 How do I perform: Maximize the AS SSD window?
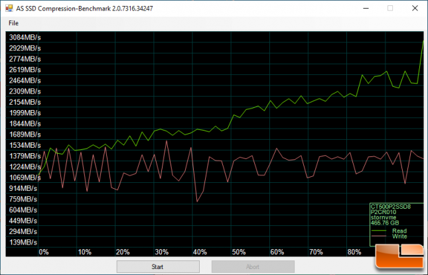click(390, 8)
